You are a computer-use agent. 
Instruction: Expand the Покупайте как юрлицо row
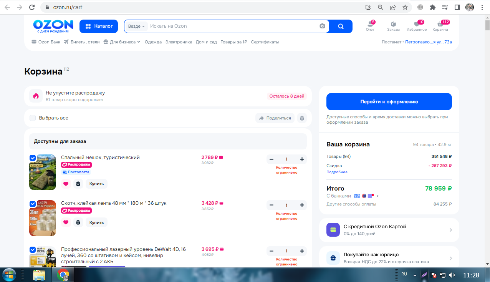coord(389,258)
